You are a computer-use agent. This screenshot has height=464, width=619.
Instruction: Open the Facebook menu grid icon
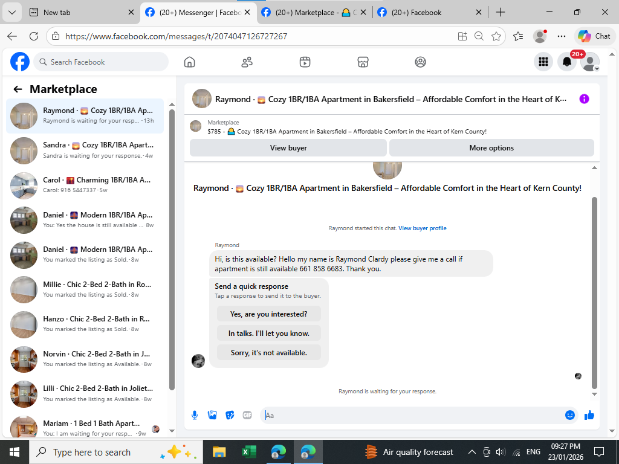[543, 62]
